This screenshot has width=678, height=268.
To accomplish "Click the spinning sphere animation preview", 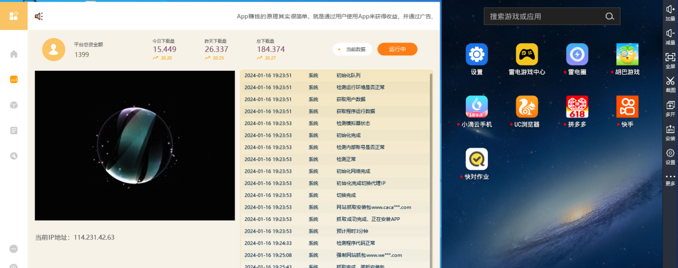I will coord(135,146).
